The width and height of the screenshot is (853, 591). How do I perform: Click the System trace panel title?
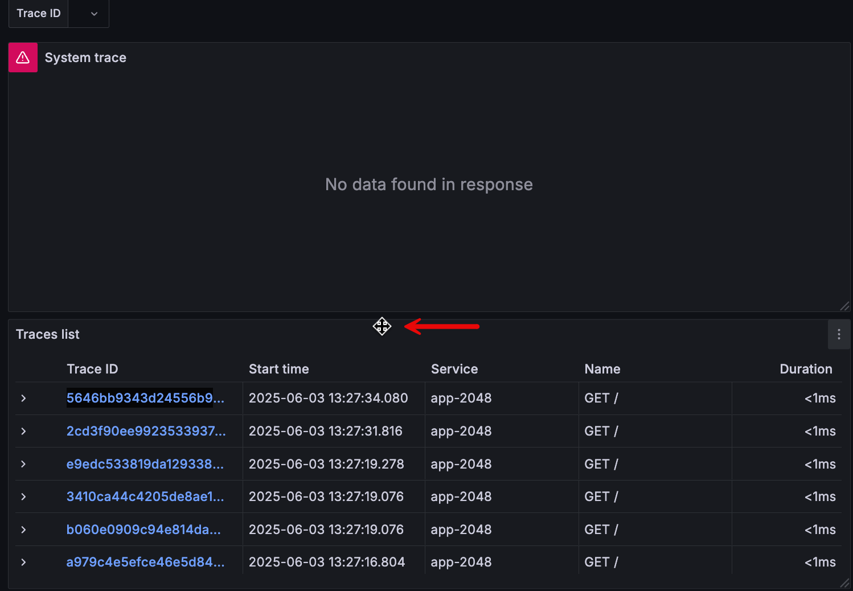click(85, 58)
